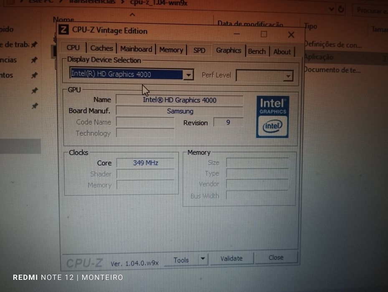
Task: Click the Core clock 349 MHz field
Action: pos(145,163)
